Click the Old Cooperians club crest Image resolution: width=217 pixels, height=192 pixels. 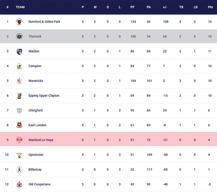(19, 184)
